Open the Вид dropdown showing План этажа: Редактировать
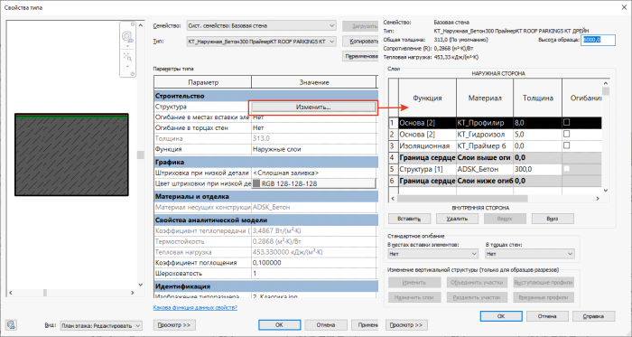Image resolution: width=632 pixels, height=337 pixels. 101,325
